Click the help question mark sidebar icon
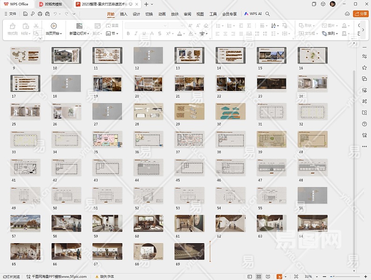 364,124
